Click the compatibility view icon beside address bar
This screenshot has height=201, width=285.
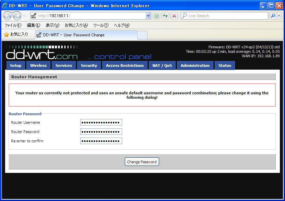coord(156,16)
